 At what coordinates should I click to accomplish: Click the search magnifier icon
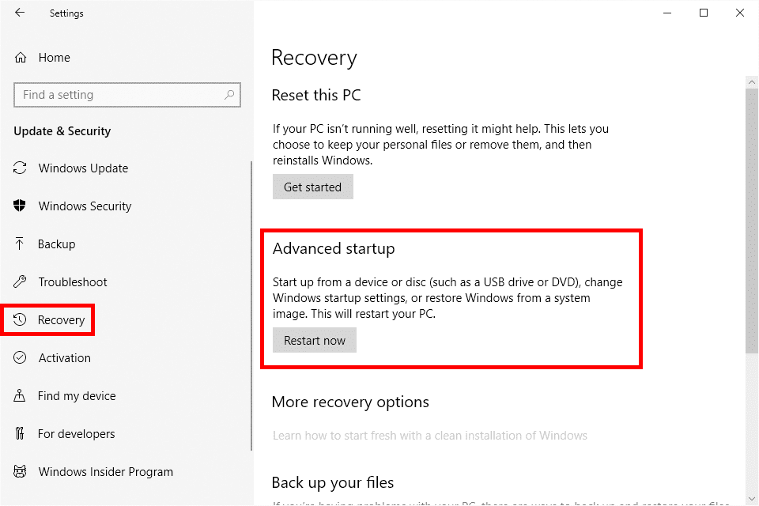(x=229, y=94)
